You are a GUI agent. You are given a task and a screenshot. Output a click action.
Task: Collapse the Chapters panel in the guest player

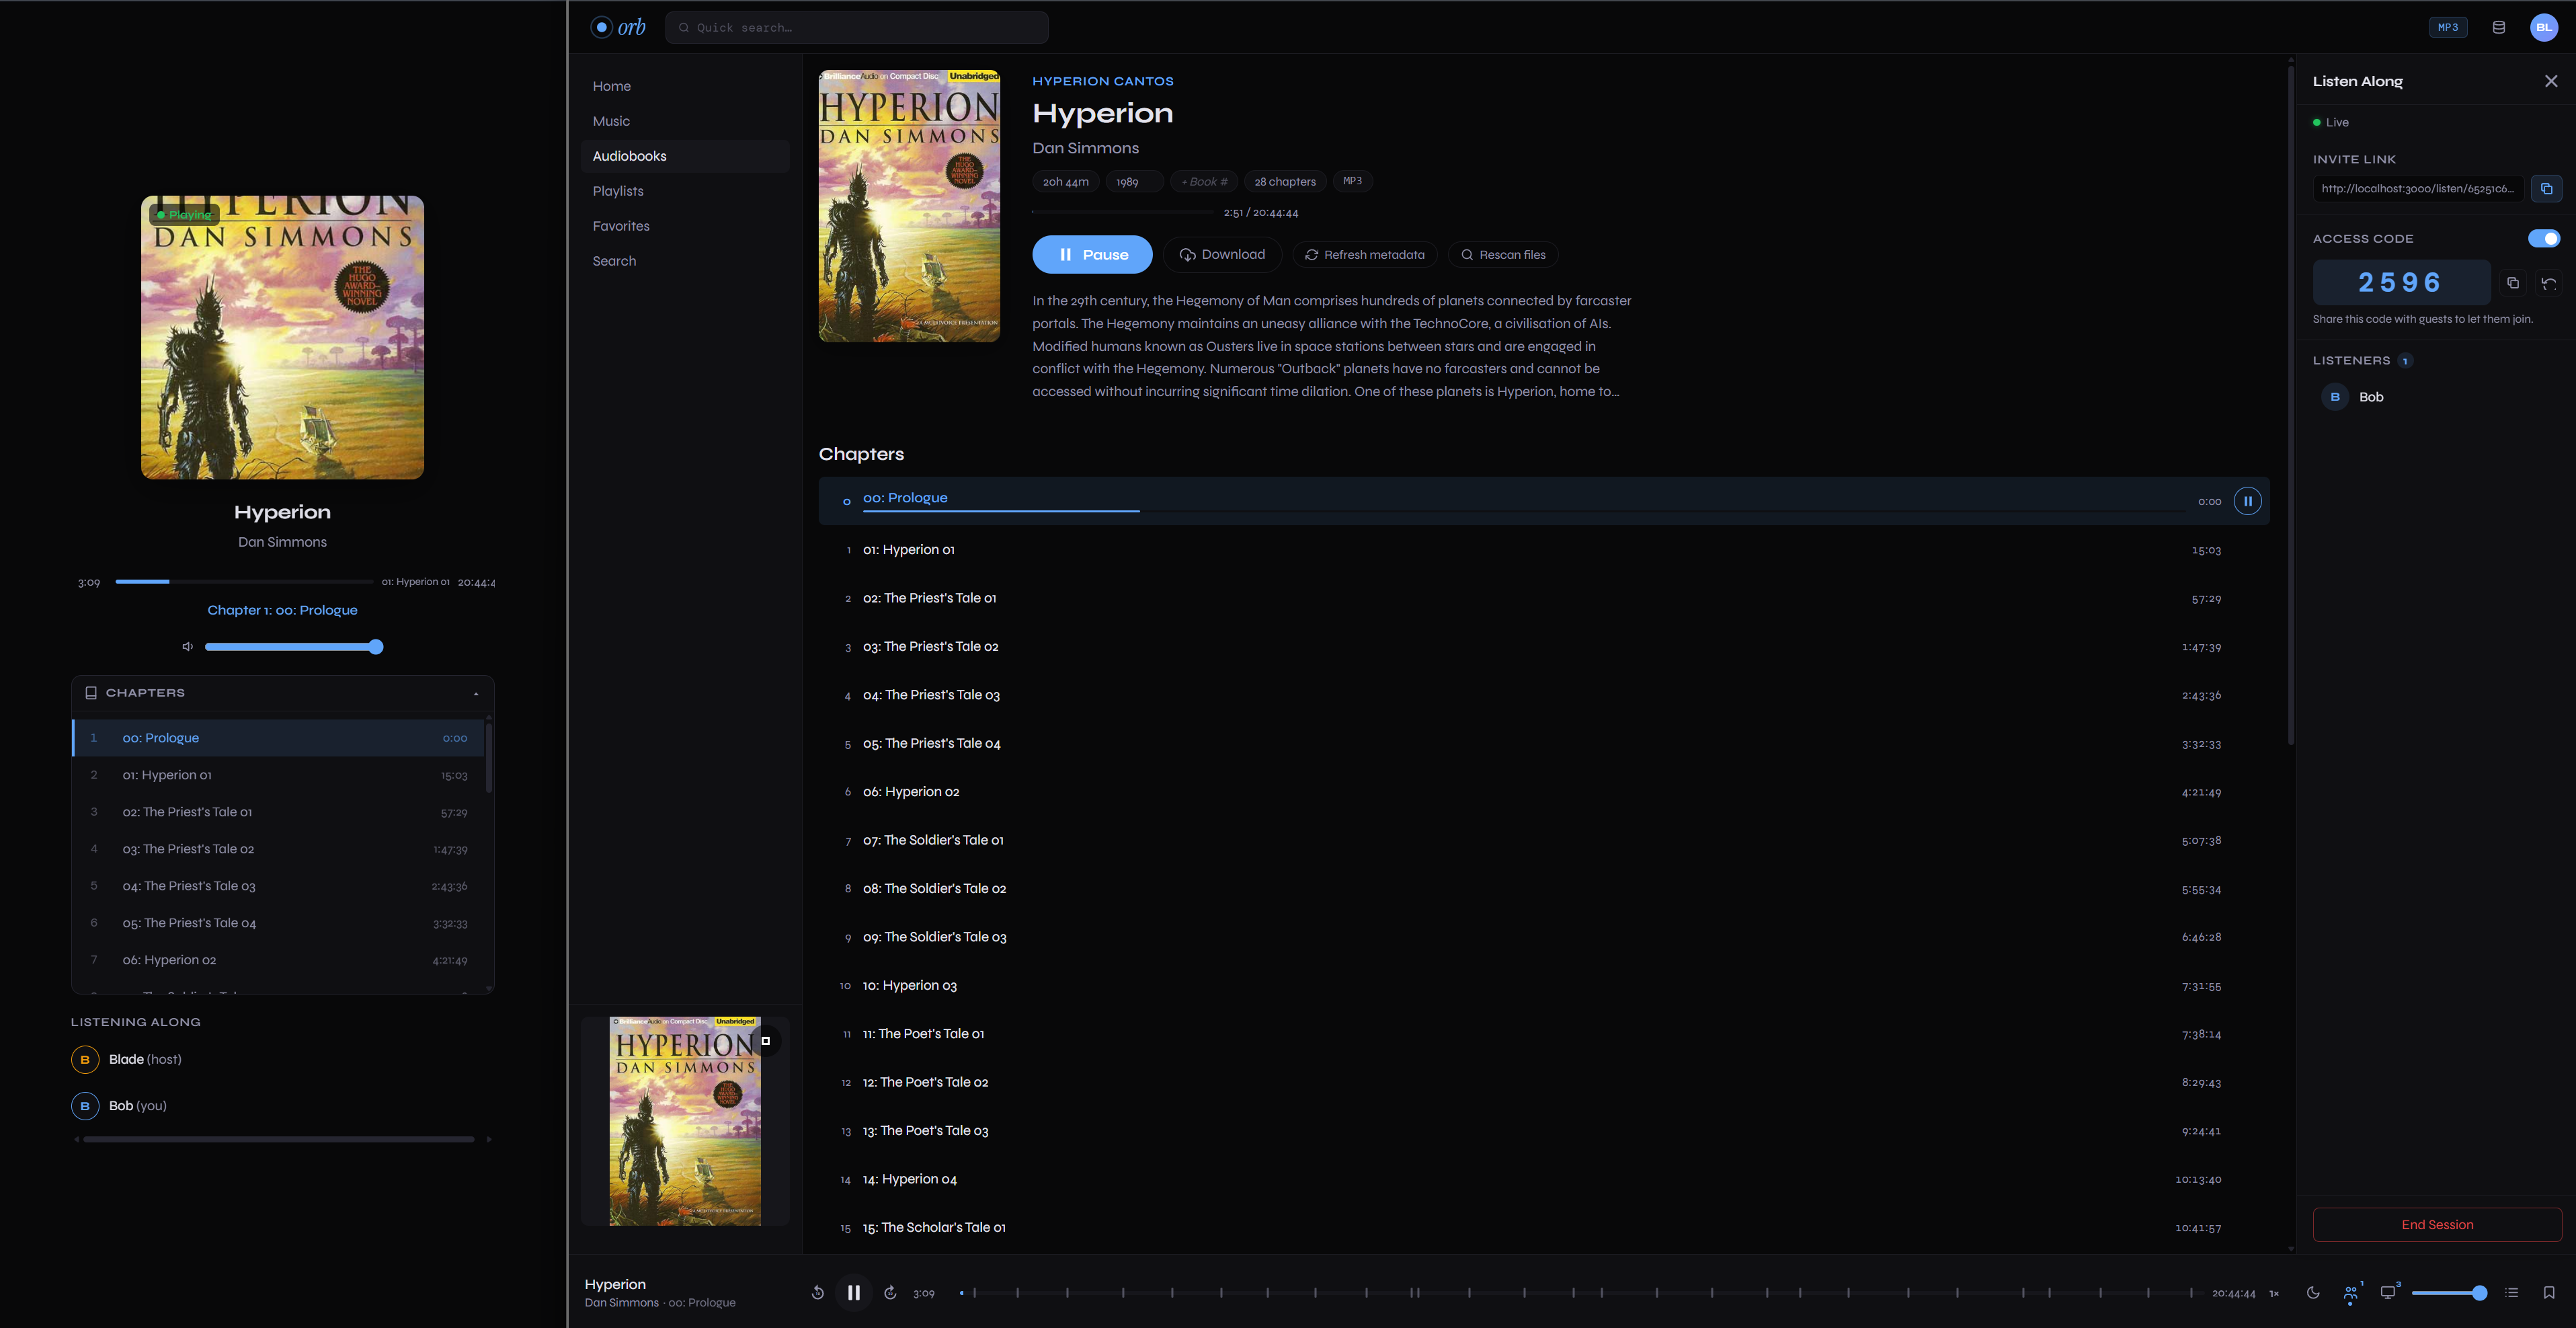tap(476, 693)
